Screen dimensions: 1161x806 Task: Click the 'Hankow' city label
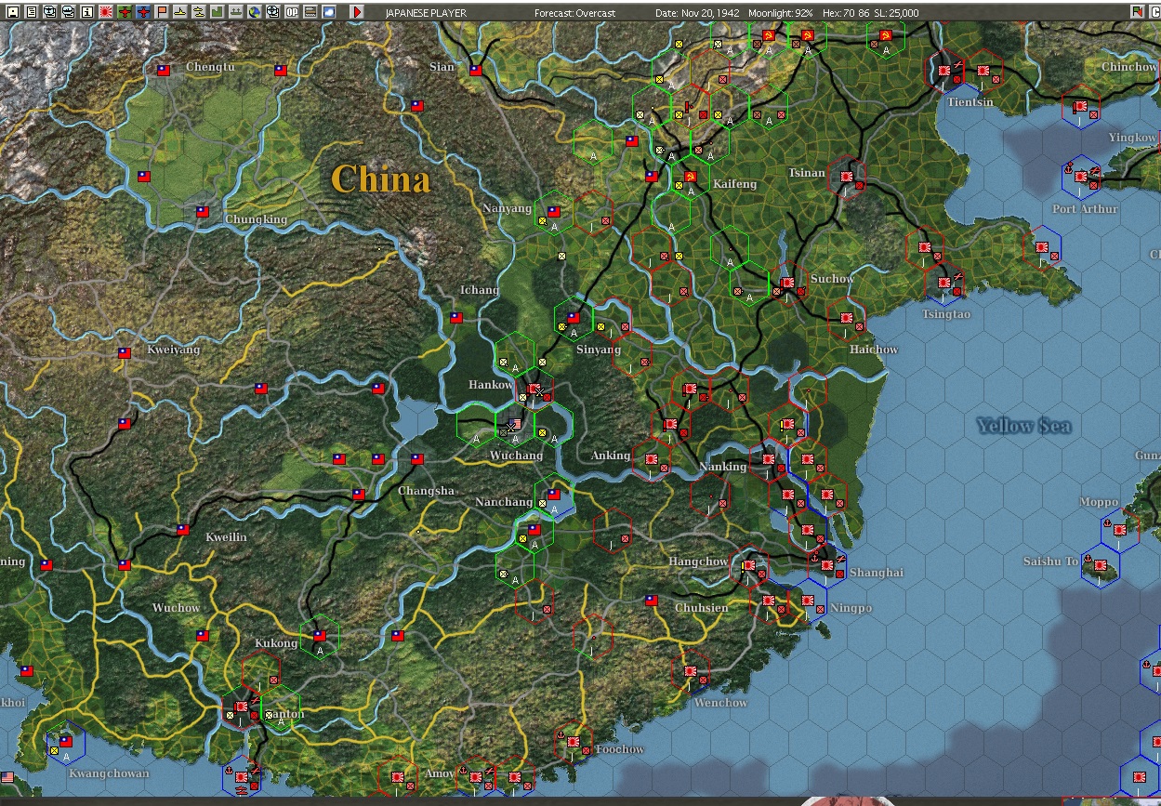point(491,385)
